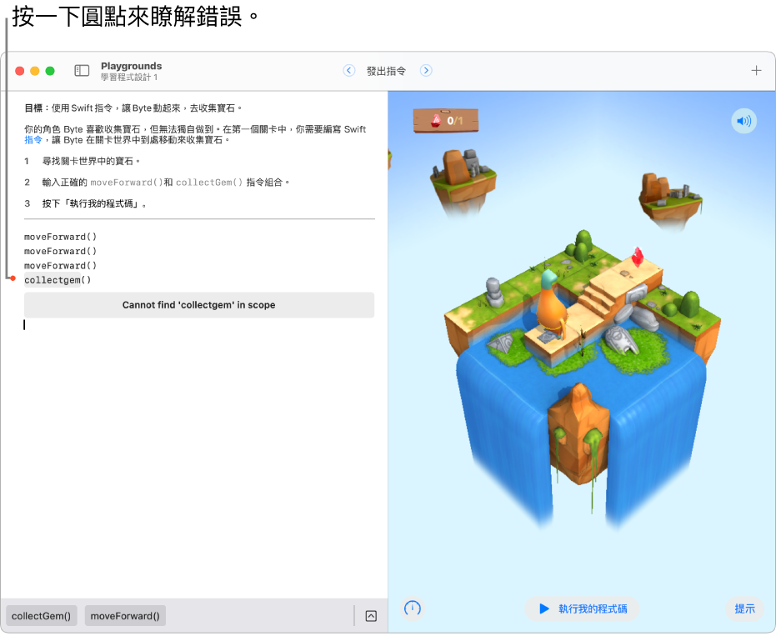Click error message Cannot find 'collectgem'
The width and height of the screenshot is (776, 636).
[199, 305]
